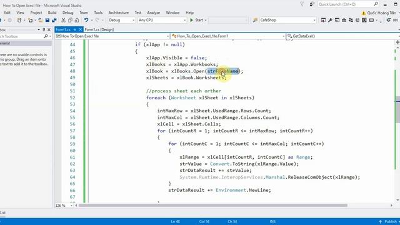Open the Tools menu
400x225 pixels.
coord(98,12)
